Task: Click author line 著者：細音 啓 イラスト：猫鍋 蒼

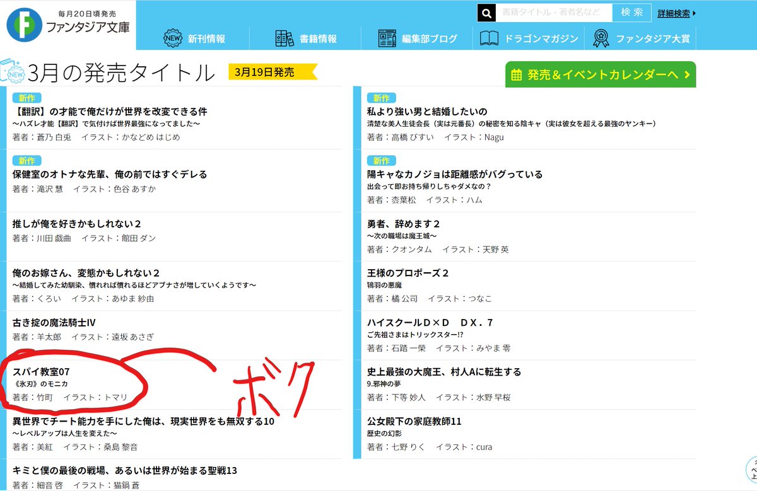Action: 75,485
